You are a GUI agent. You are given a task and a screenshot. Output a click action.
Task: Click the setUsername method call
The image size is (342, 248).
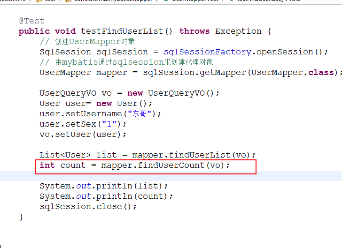(x=93, y=114)
